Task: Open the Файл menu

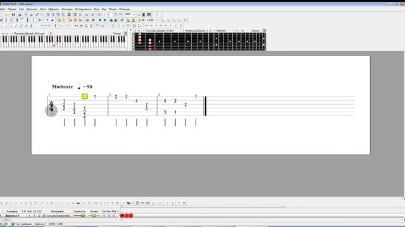Action: [x=3, y=9]
